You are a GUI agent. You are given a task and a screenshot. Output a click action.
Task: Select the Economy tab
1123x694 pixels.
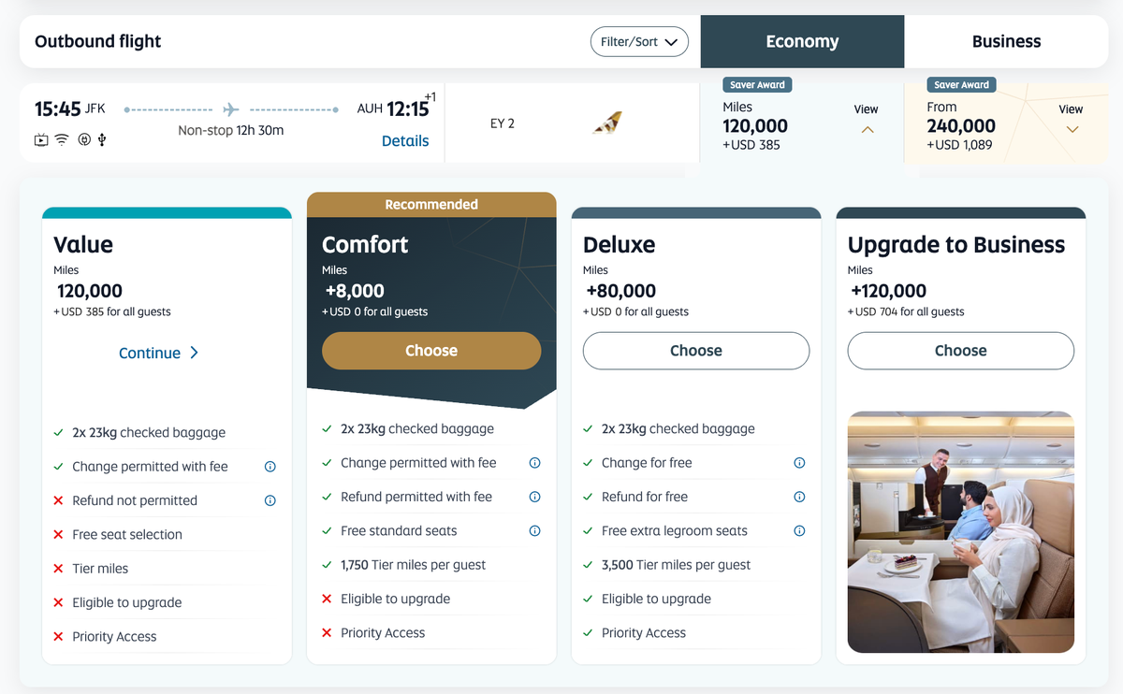(802, 41)
